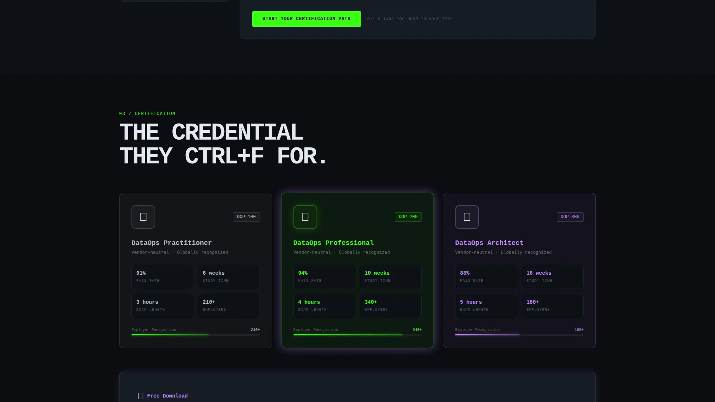Select the 210+ employers tile
The height and width of the screenshot is (402, 715).
click(x=229, y=306)
